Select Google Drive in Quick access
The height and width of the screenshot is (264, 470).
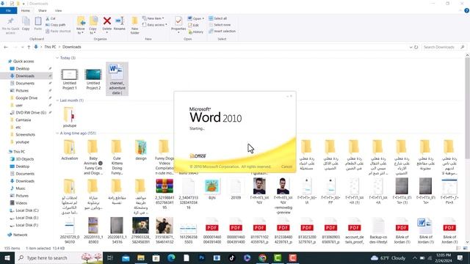click(x=26, y=98)
